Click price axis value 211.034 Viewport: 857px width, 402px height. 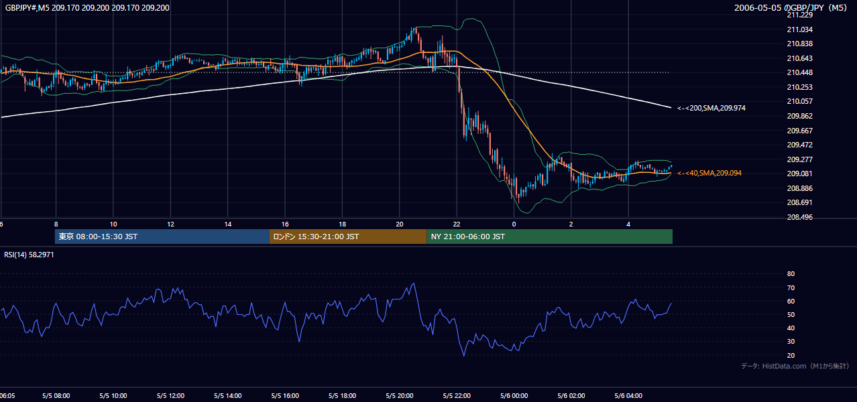coord(799,29)
